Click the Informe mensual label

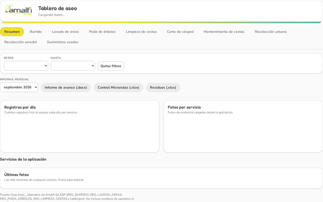pyautogui.click(x=14, y=80)
